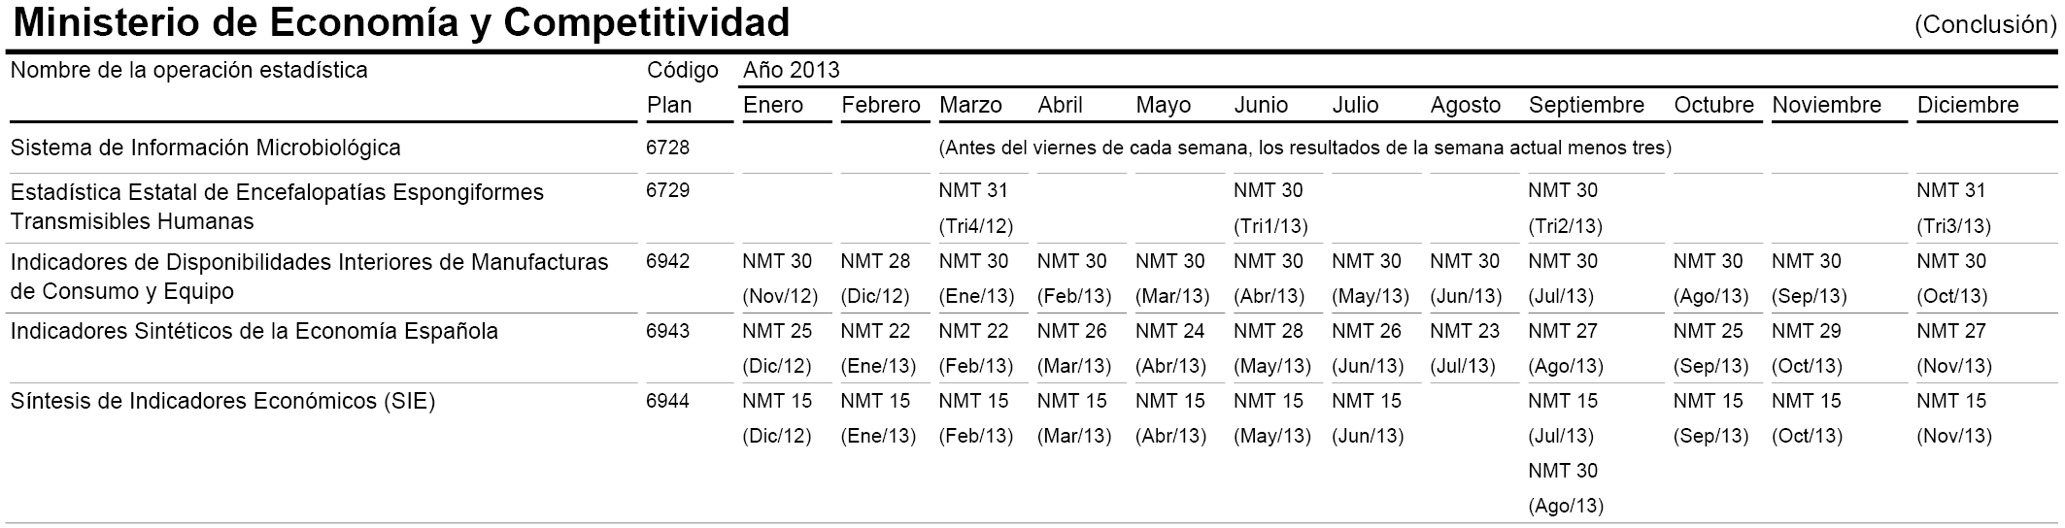Select the Nombre de la operación estadística header
The height and width of the screenshot is (528, 2065).
189,70
